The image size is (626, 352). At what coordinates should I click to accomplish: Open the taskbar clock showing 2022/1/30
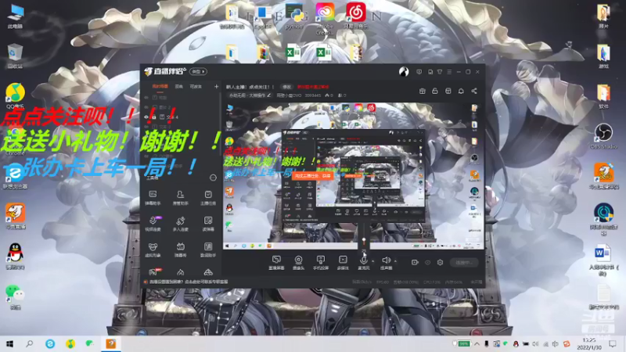(x=589, y=343)
